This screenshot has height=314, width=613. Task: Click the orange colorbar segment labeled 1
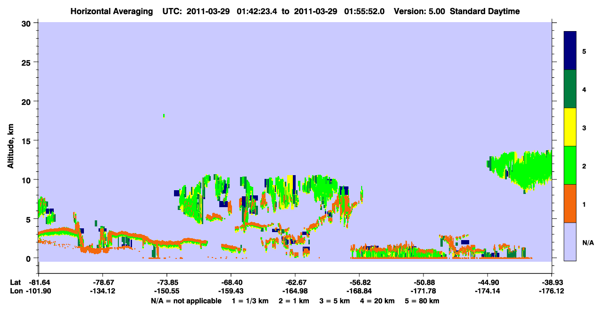tap(570, 203)
